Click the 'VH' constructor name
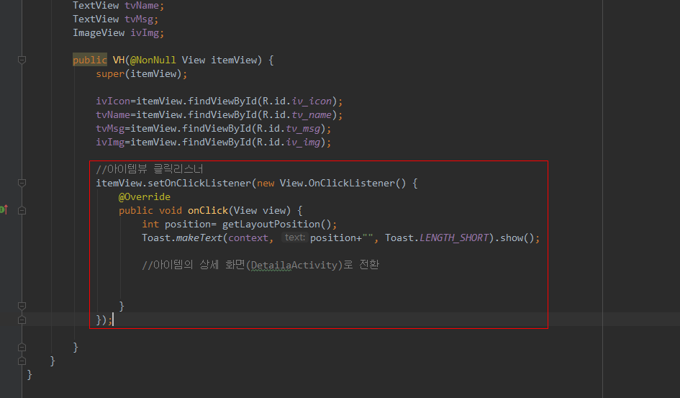Image resolution: width=680 pixels, height=398 pixels. pyautogui.click(x=119, y=60)
